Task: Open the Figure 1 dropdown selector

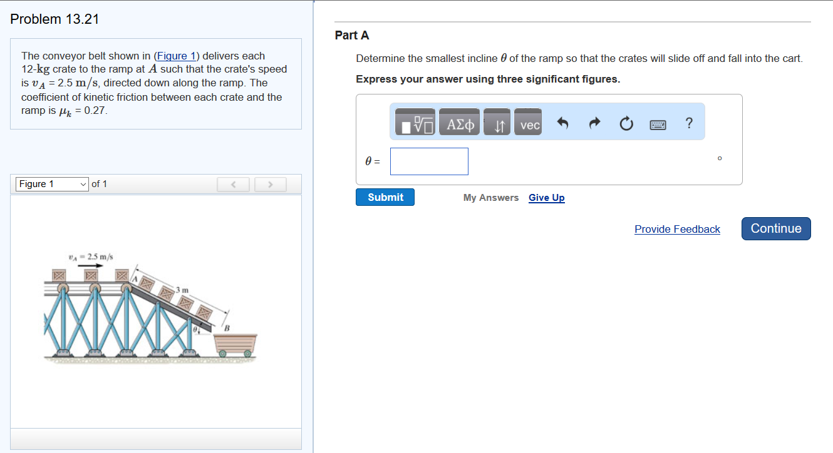Action: click(51, 183)
